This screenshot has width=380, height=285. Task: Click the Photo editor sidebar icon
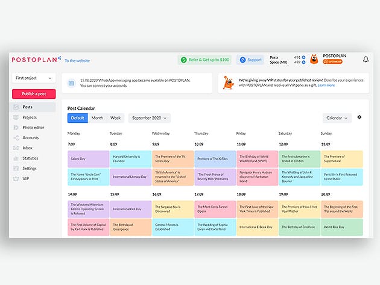16,127
